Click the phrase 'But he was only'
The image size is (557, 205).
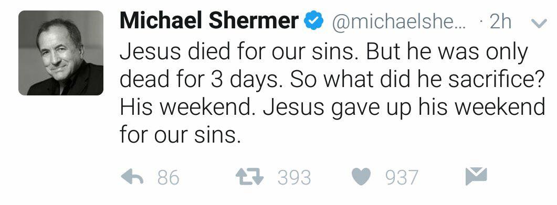447,53
